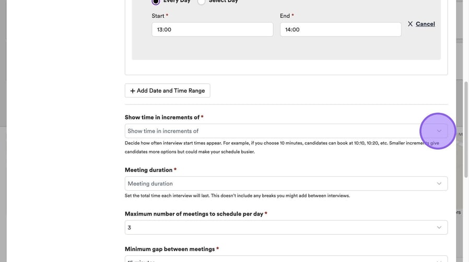The width and height of the screenshot is (469, 262).
Task: Click the plus icon for adding a range
Action: coord(133,91)
